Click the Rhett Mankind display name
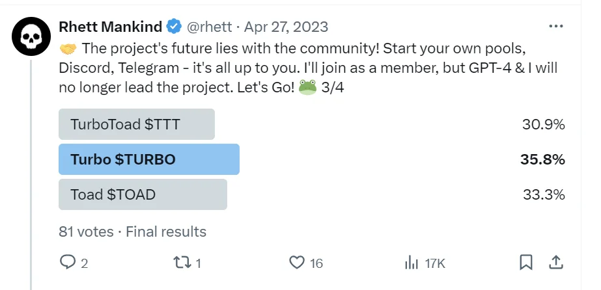601x290 pixels. pyautogui.click(x=111, y=27)
